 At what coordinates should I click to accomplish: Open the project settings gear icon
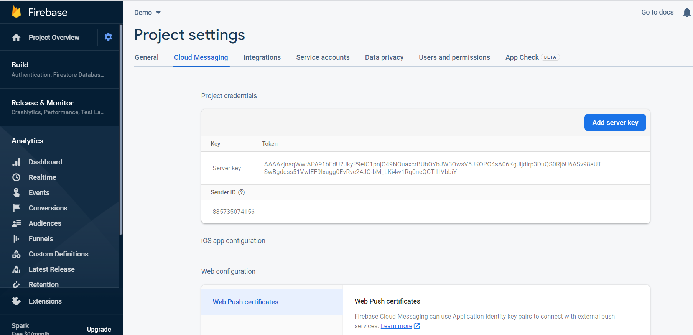point(109,37)
